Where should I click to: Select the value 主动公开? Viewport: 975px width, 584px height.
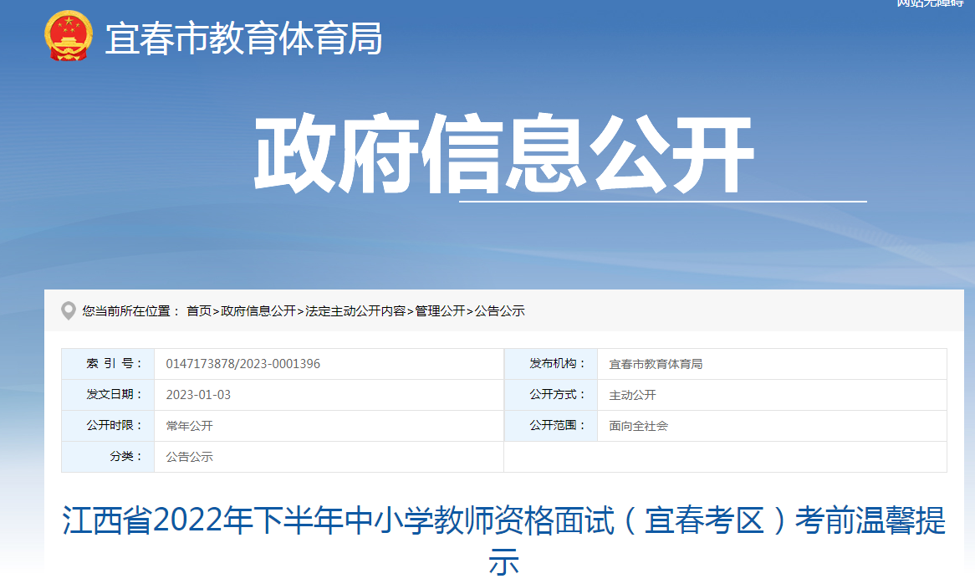(632, 395)
